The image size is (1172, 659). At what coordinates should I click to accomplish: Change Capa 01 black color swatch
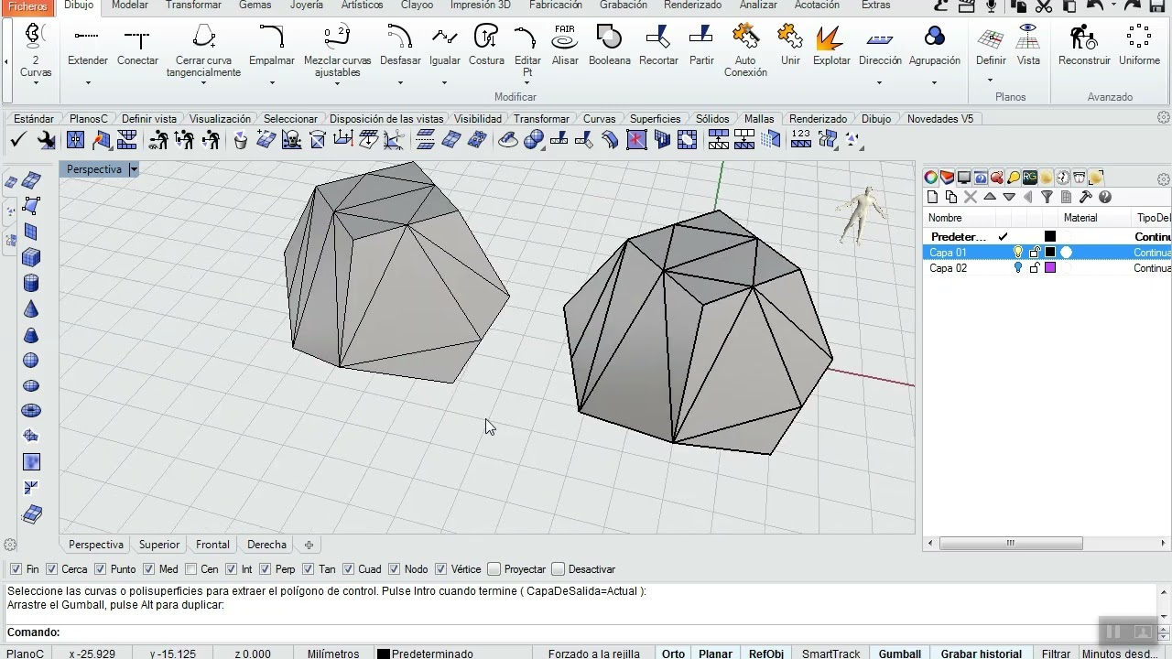(1050, 253)
